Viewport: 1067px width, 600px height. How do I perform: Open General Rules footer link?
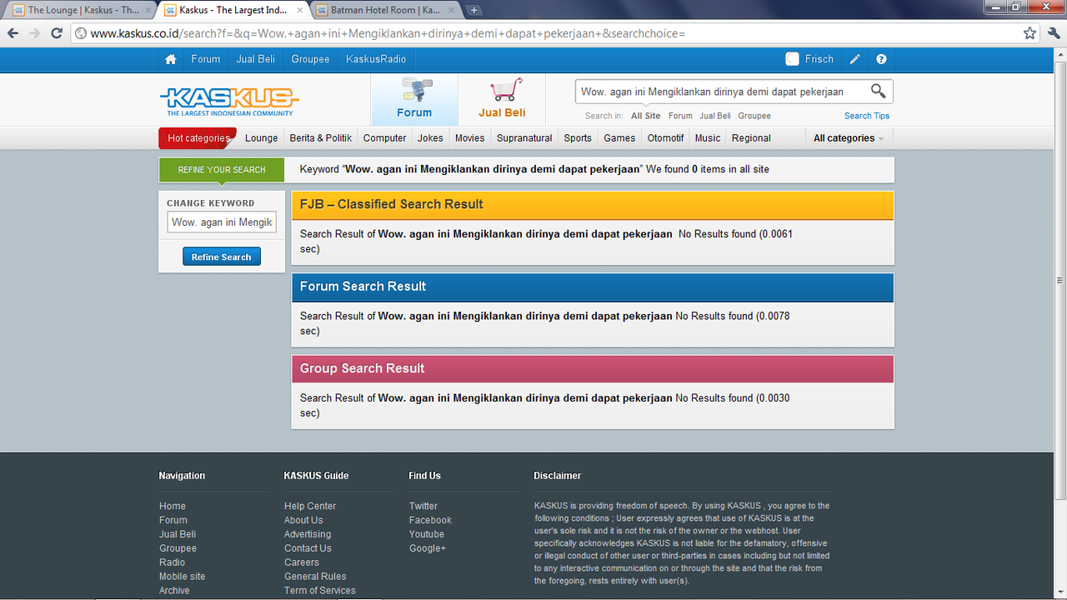tap(315, 577)
